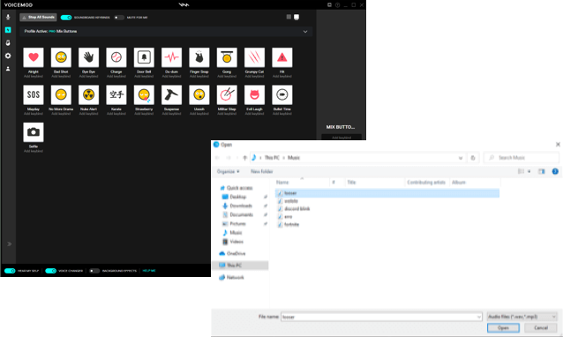Play the Karate sound tile
The image size is (563, 337).
tap(116, 94)
